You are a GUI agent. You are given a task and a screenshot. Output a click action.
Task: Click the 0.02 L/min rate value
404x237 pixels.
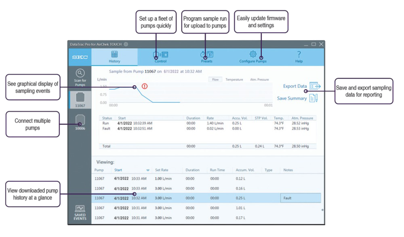(215, 128)
